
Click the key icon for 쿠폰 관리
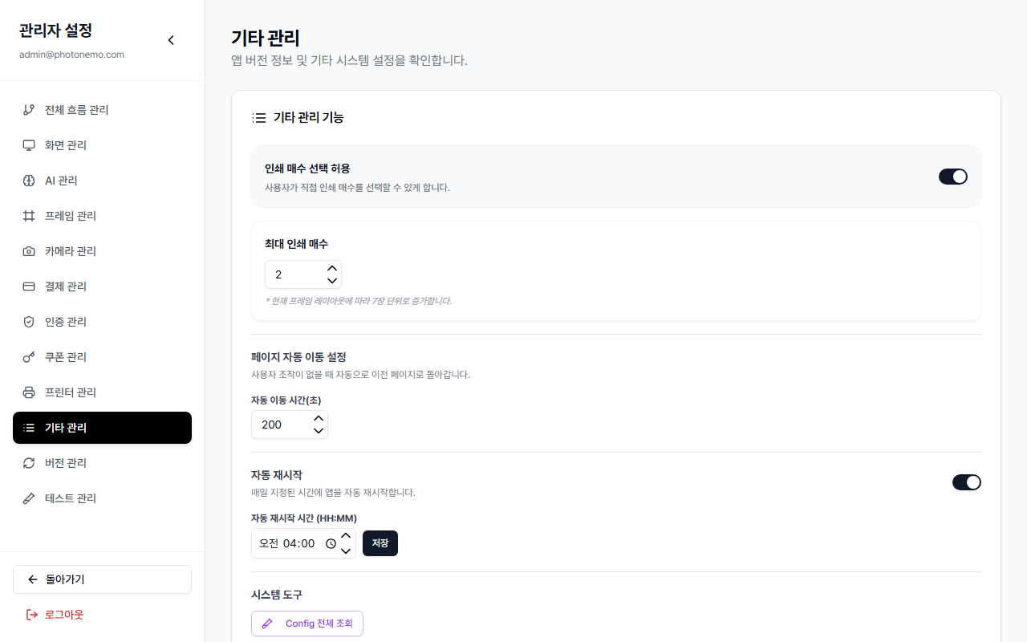29,357
